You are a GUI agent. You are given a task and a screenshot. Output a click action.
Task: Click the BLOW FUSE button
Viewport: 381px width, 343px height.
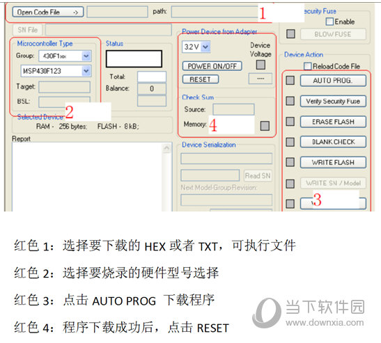333,34
